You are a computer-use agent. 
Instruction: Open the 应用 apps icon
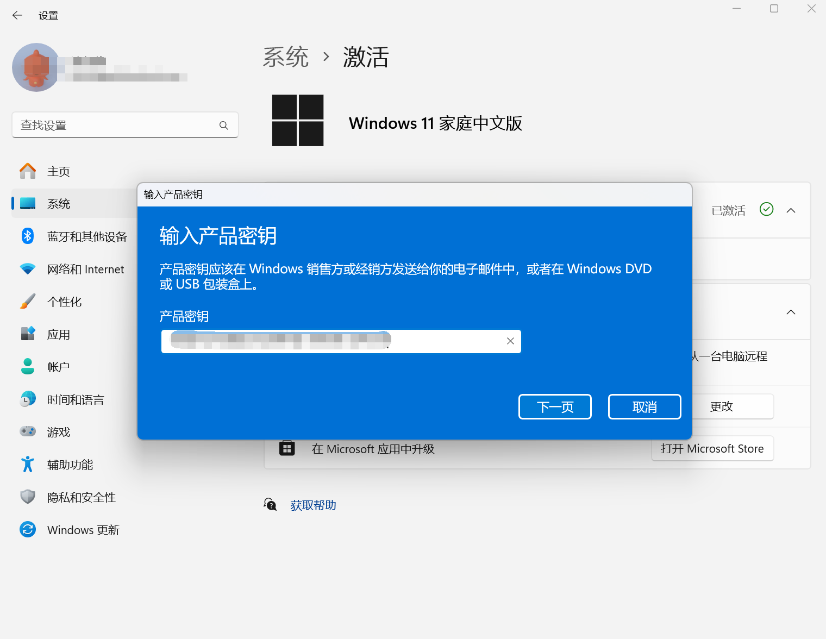28,334
